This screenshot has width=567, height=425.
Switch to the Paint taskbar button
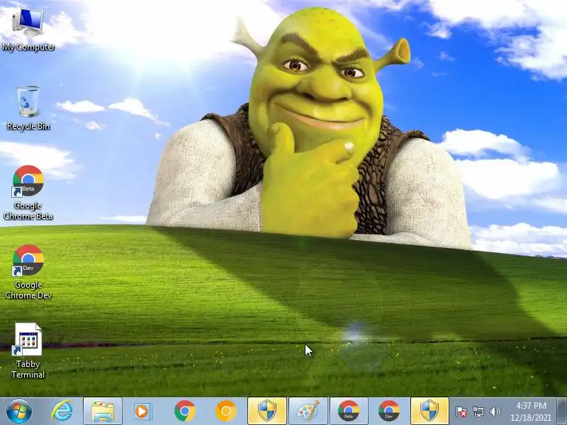pyautogui.click(x=308, y=412)
